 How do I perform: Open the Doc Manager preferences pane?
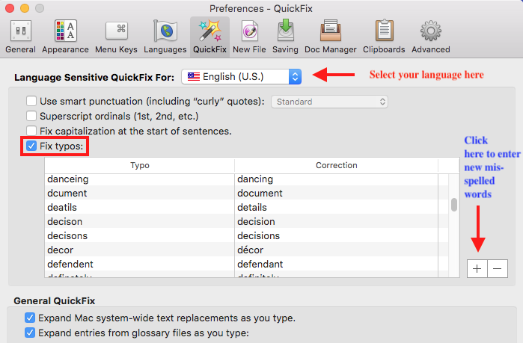(330, 36)
